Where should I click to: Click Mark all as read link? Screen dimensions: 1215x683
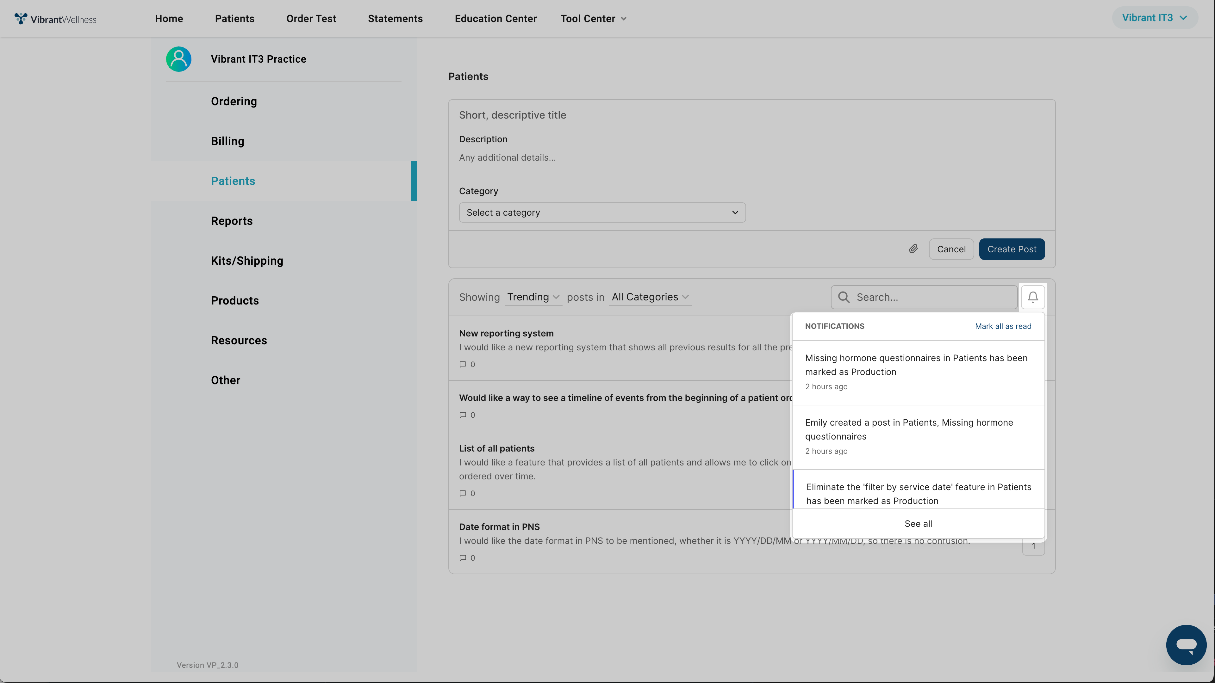tap(1003, 326)
